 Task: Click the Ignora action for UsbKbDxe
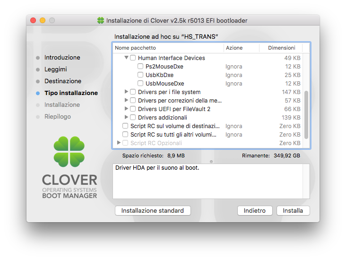click(x=234, y=75)
